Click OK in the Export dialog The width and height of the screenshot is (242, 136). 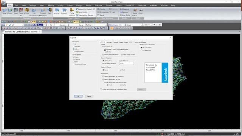[x=78, y=96]
